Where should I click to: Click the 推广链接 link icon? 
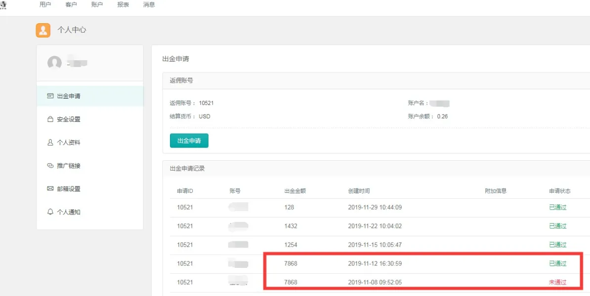(50, 166)
